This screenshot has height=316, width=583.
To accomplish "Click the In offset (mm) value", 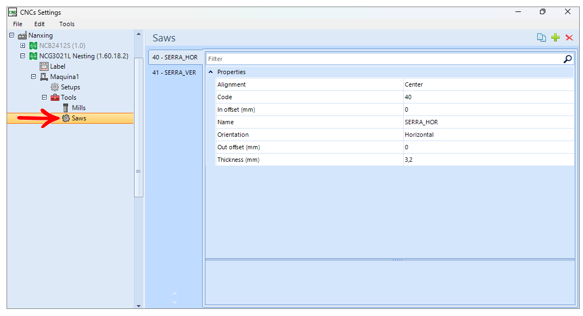I will (489, 110).
